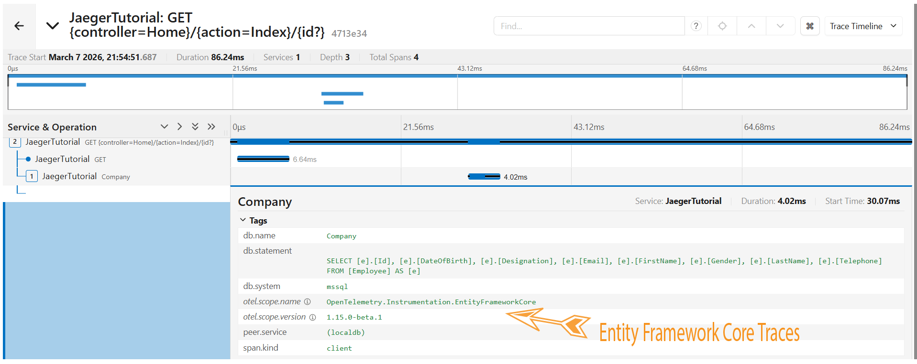Screen dimensions: 917x364
Task: Collapse one level with right chevron
Action: pyautogui.click(x=179, y=127)
